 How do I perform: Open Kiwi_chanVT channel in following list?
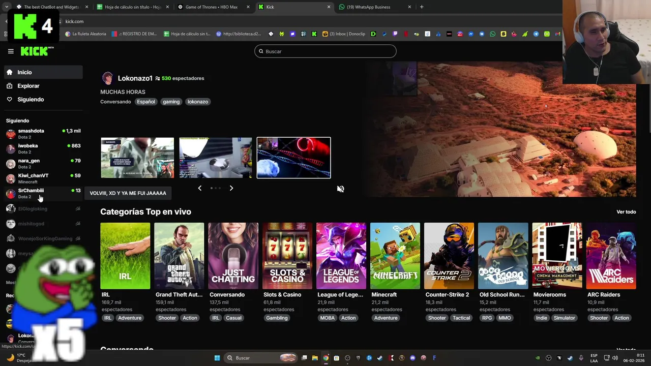[43, 178]
